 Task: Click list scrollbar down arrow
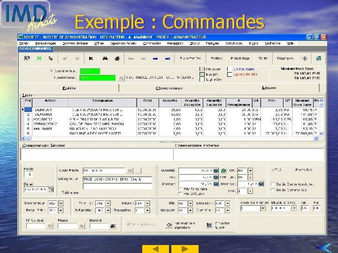click(x=321, y=134)
